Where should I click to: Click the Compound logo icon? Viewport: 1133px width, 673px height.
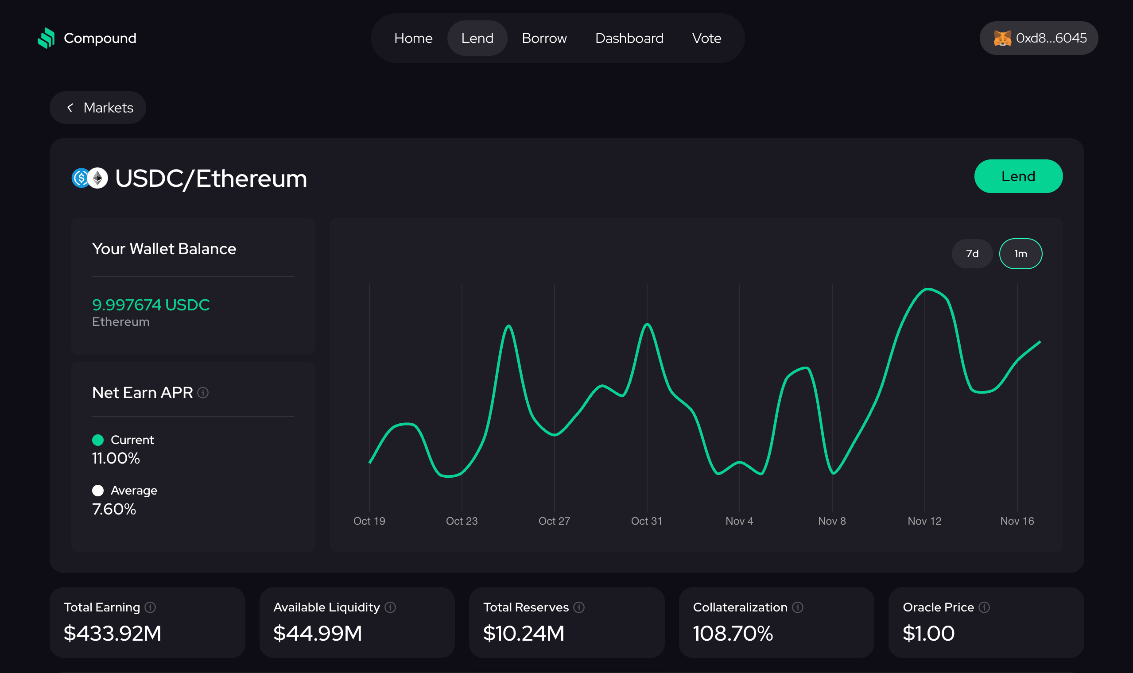tap(46, 38)
